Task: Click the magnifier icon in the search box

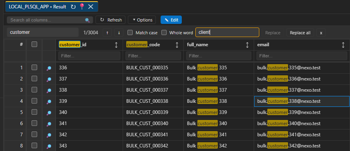Action: [x=87, y=20]
